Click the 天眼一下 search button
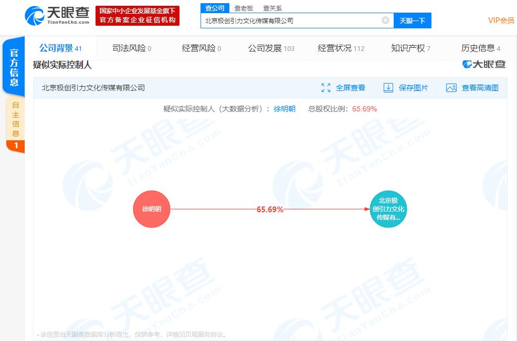This screenshot has height=341, width=517. click(x=413, y=20)
